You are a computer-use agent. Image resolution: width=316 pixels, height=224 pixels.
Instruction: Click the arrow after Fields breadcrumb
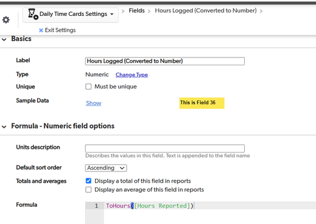click(149, 11)
